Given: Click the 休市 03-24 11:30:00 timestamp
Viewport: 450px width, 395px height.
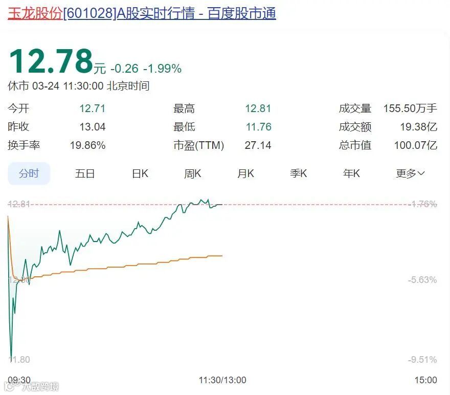Looking at the screenshot, I should tap(79, 86).
